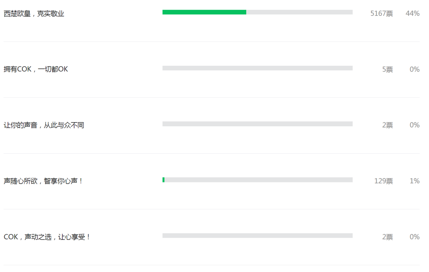This screenshot has height=272, width=429.
Task: Click the 5票 vote count
Action: (x=387, y=70)
